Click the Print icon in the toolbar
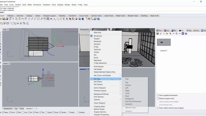 [x=7, y=19]
